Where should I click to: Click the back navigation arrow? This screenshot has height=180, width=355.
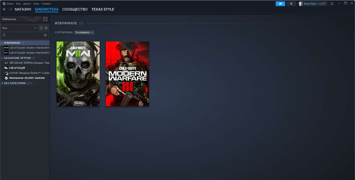pyautogui.click(x=4, y=9)
